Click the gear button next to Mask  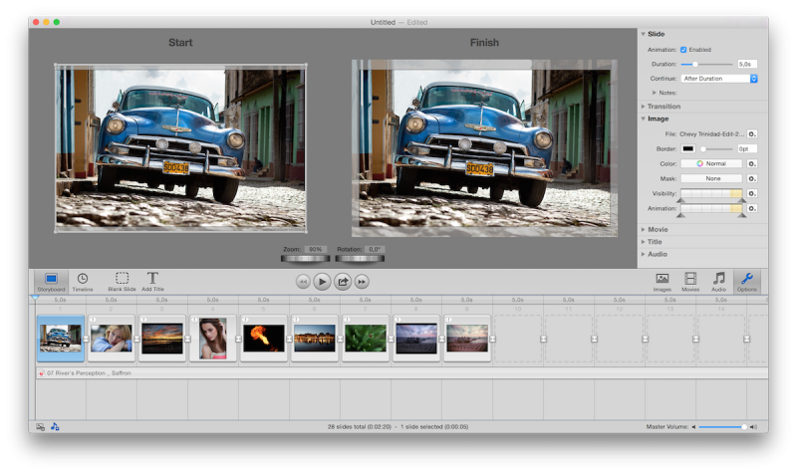pos(752,178)
